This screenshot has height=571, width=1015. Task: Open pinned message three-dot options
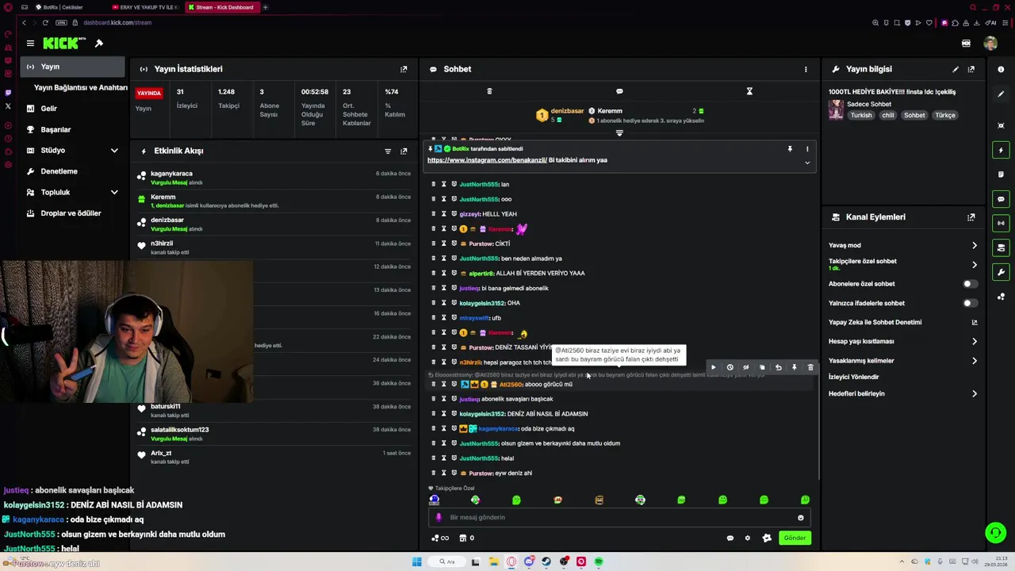(807, 149)
